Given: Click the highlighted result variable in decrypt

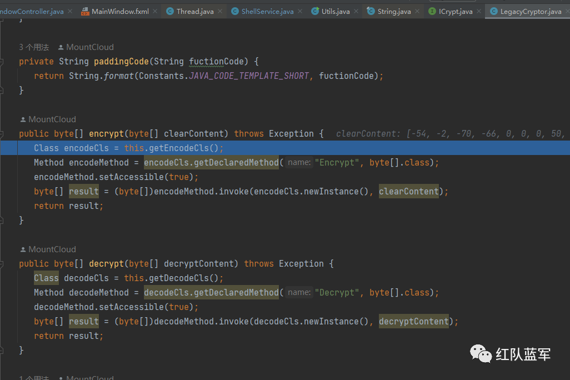Looking at the screenshot, I should [x=84, y=322].
